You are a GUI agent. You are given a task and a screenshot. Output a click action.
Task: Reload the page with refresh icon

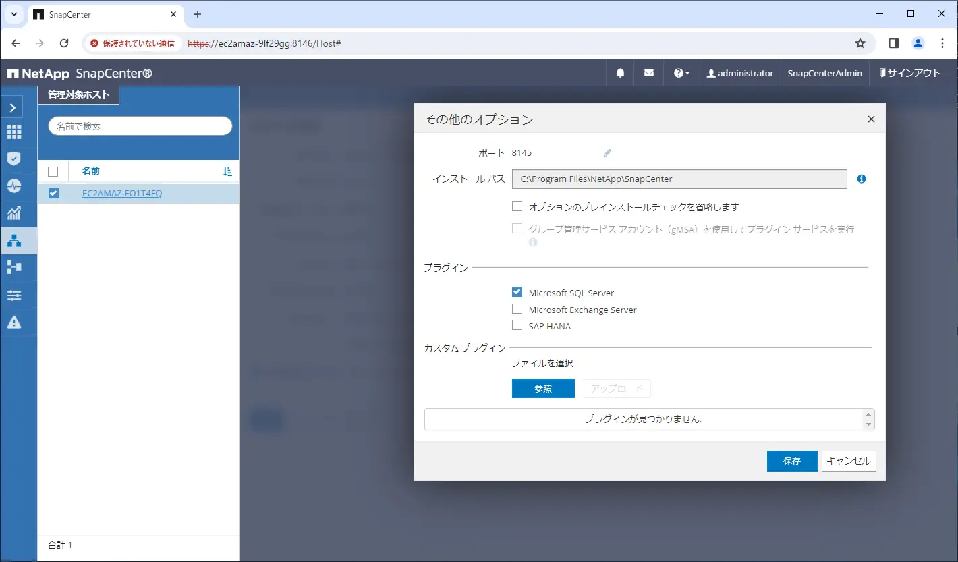[64, 43]
